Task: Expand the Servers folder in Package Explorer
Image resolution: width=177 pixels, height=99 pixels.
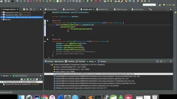Action: (1, 20)
